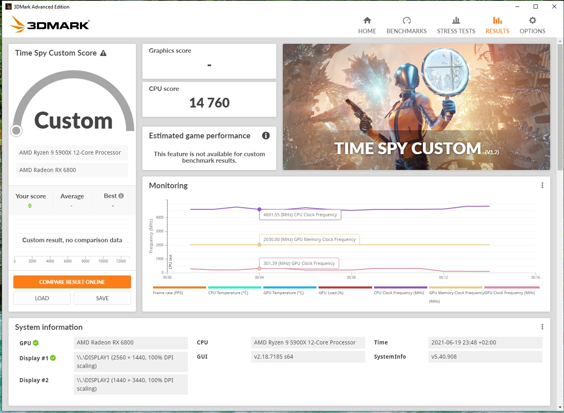564x413 pixels.
Task: Open the System information kebab menu
Action: 542,327
